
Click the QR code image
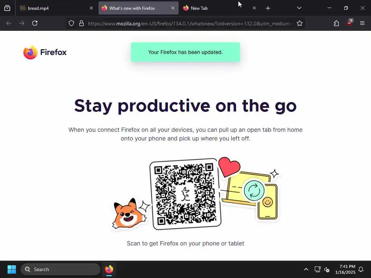point(185,194)
